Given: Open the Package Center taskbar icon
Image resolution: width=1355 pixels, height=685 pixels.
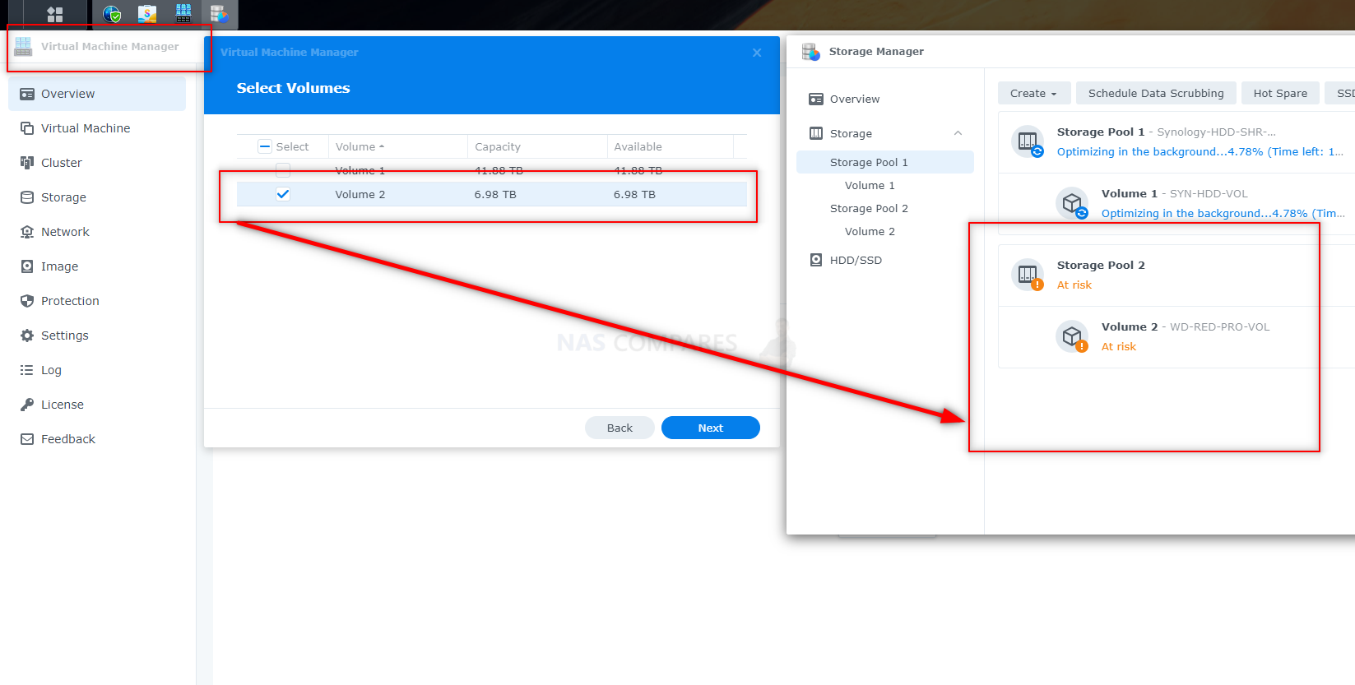Looking at the screenshot, I should pyautogui.click(x=147, y=14).
